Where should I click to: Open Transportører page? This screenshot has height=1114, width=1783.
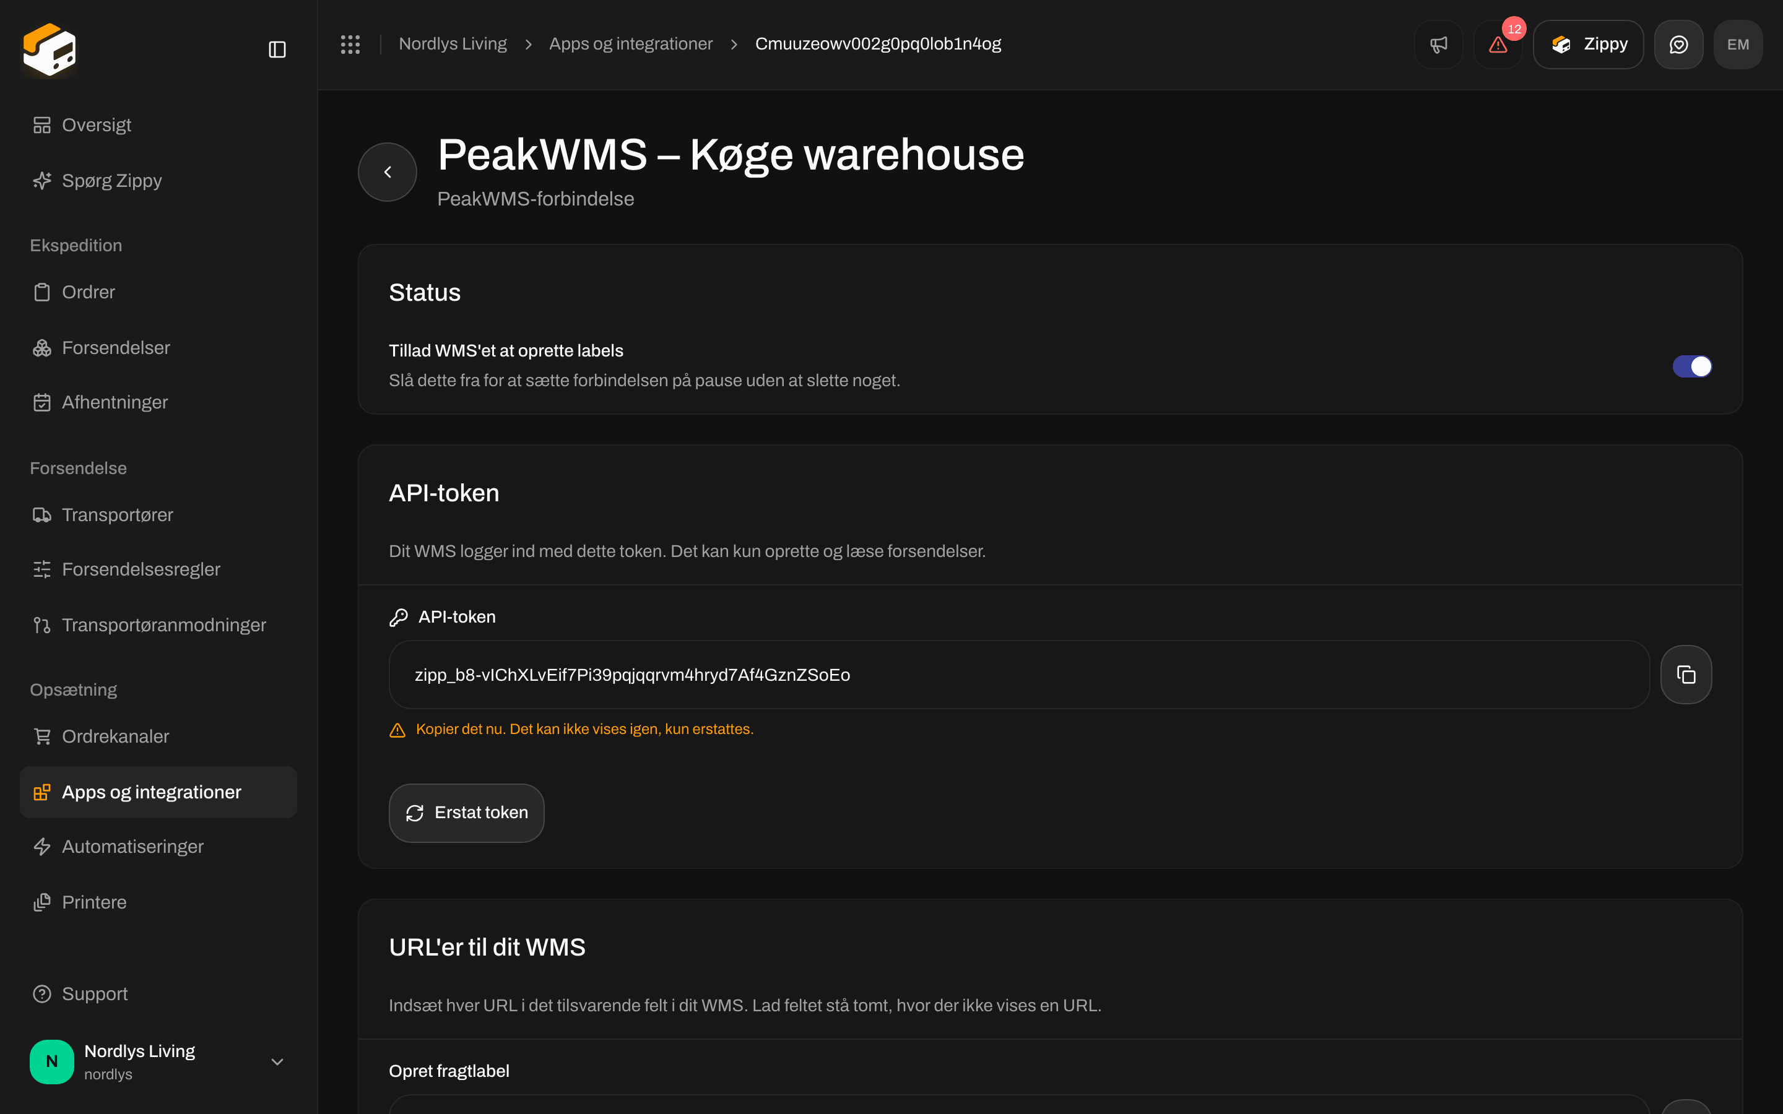(158, 515)
